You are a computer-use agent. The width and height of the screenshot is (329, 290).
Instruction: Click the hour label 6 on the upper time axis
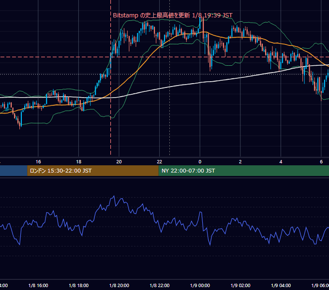321,162
